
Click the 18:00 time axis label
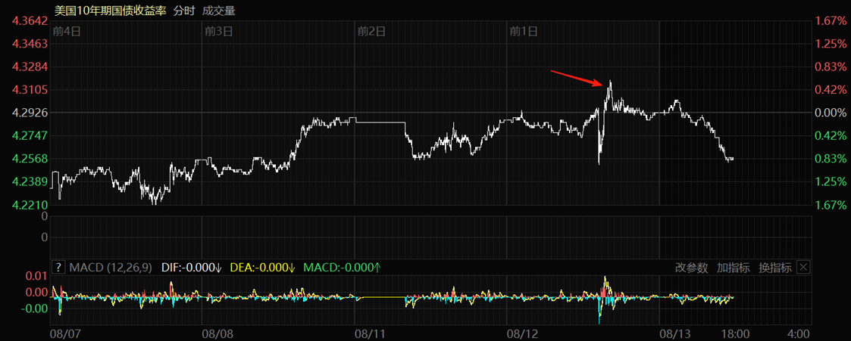[735, 333]
